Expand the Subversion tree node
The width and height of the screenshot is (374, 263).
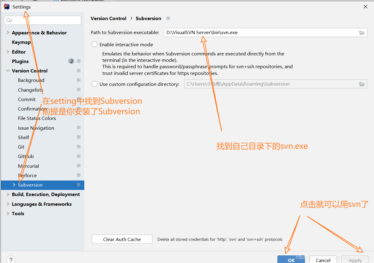14,185
